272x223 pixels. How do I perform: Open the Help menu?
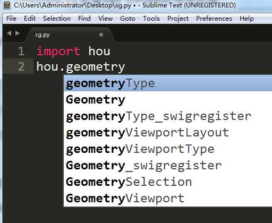tap(246, 19)
